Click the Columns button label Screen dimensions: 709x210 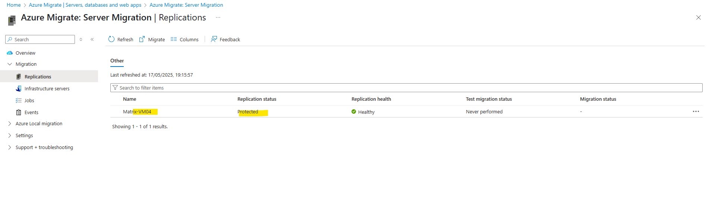(x=189, y=39)
